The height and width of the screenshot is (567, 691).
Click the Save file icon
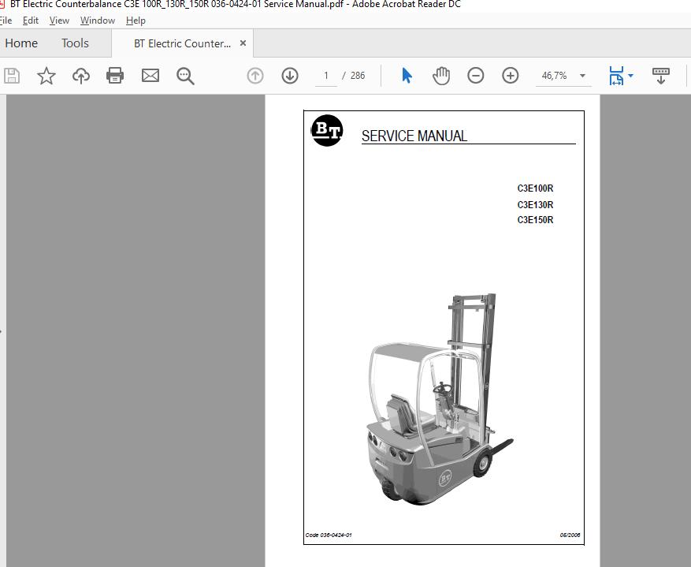pos(12,76)
